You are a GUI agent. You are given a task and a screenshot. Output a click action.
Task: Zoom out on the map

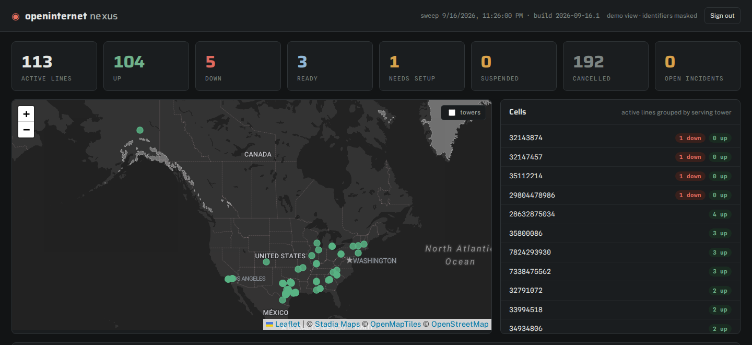tap(26, 130)
